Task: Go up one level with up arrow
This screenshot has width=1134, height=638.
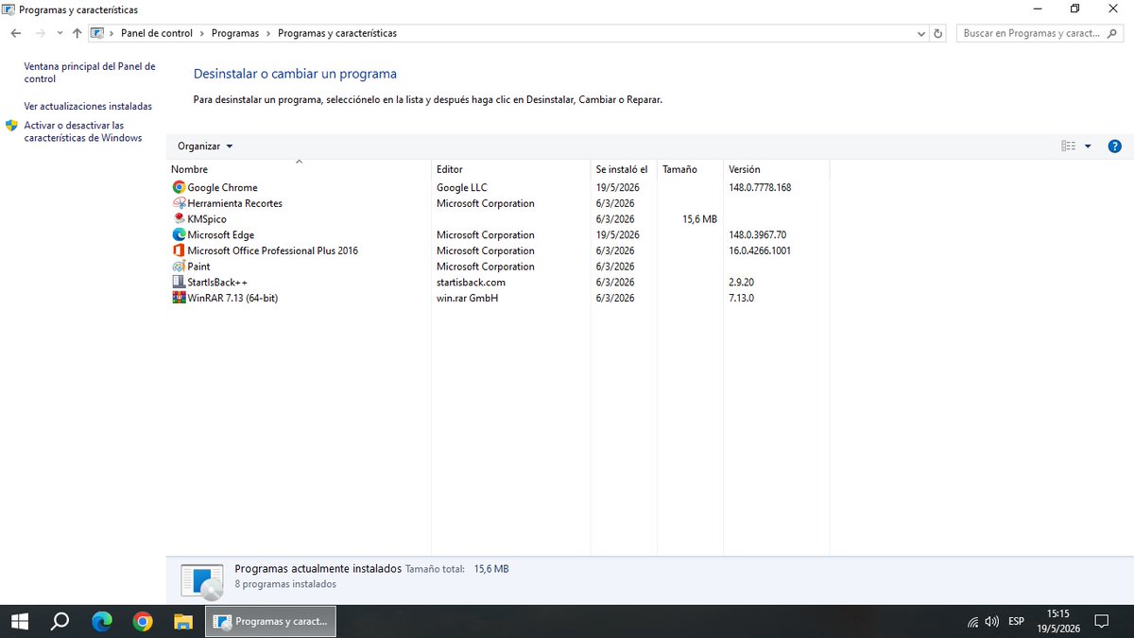Action: pyautogui.click(x=77, y=33)
